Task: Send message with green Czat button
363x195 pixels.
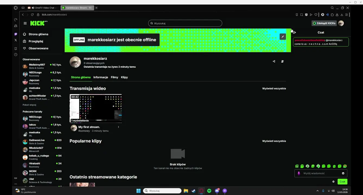Action: [x=342, y=182]
